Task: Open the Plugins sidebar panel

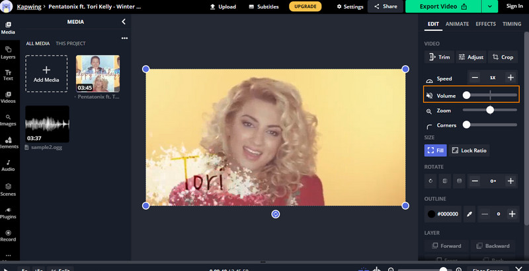Action: point(9,212)
